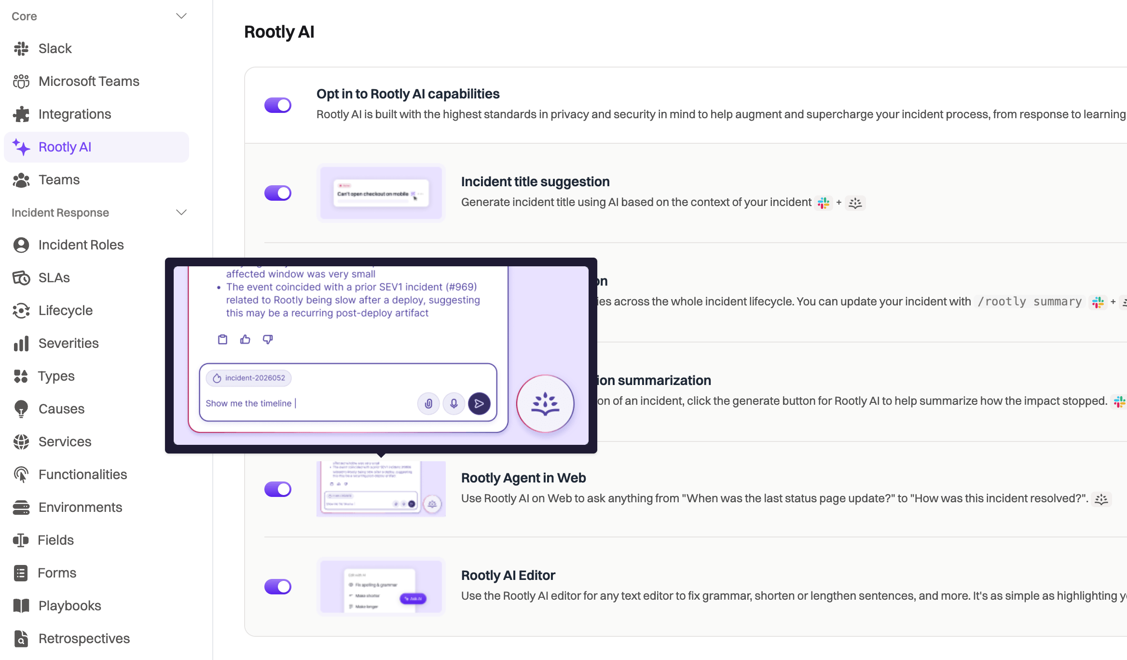Select Rootly AI menu item
The height and width of the screenshot is (660, 1127).
pyautogui.click(x=96, y=147)
